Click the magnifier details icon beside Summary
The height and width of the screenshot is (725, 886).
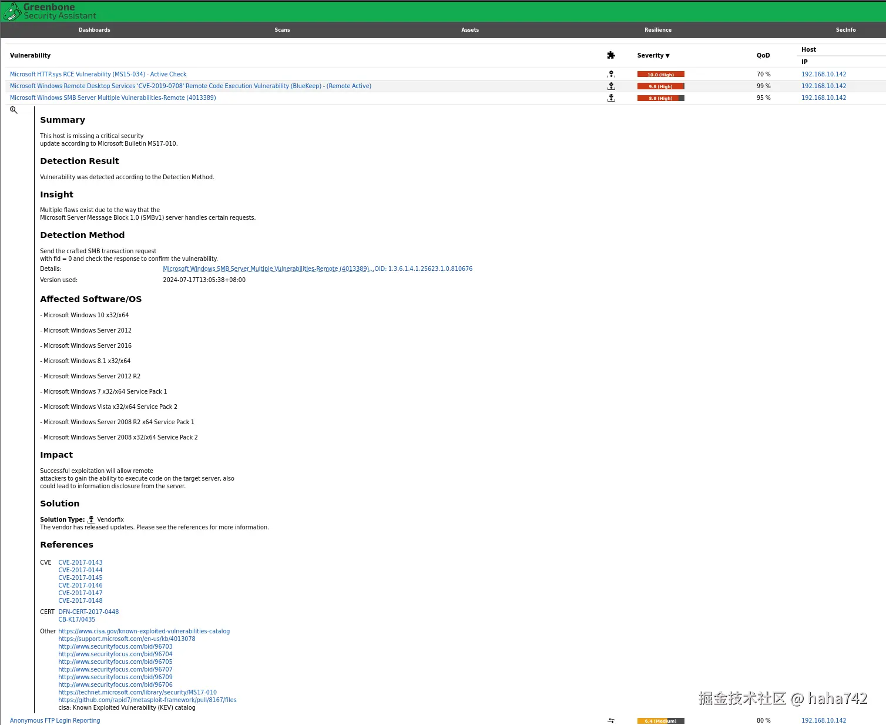[x=14, y=110]
